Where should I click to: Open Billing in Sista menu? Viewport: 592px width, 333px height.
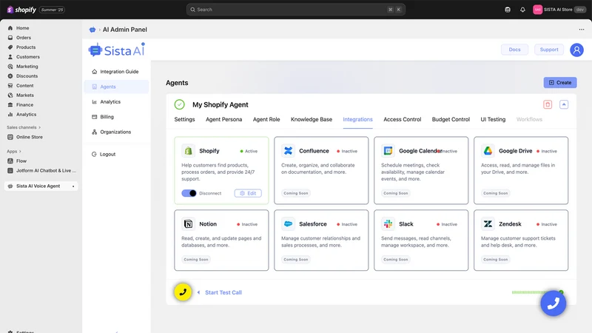click(116, 117)
